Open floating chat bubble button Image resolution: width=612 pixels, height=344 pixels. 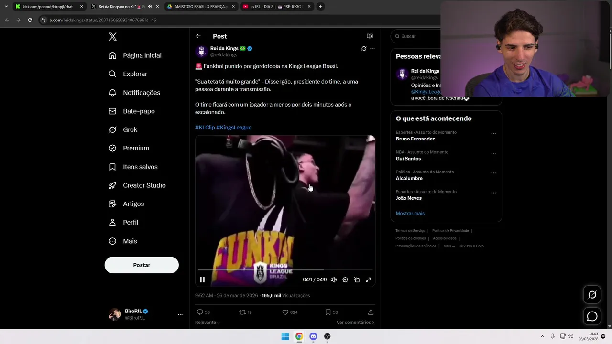tap(592, 316)
